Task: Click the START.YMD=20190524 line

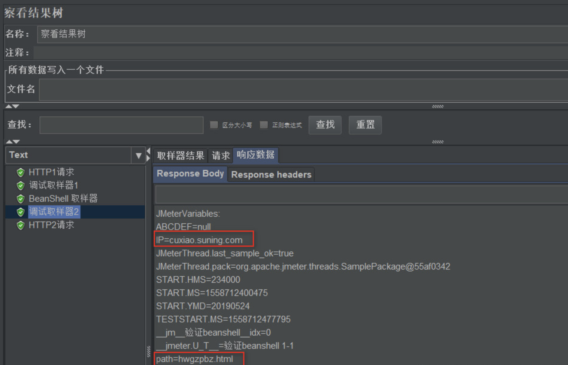Action: [x=203, y=306]
